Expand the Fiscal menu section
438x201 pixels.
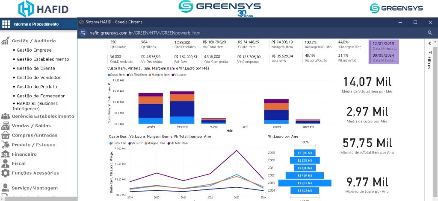pyautogui.click(x=19, y=163)
